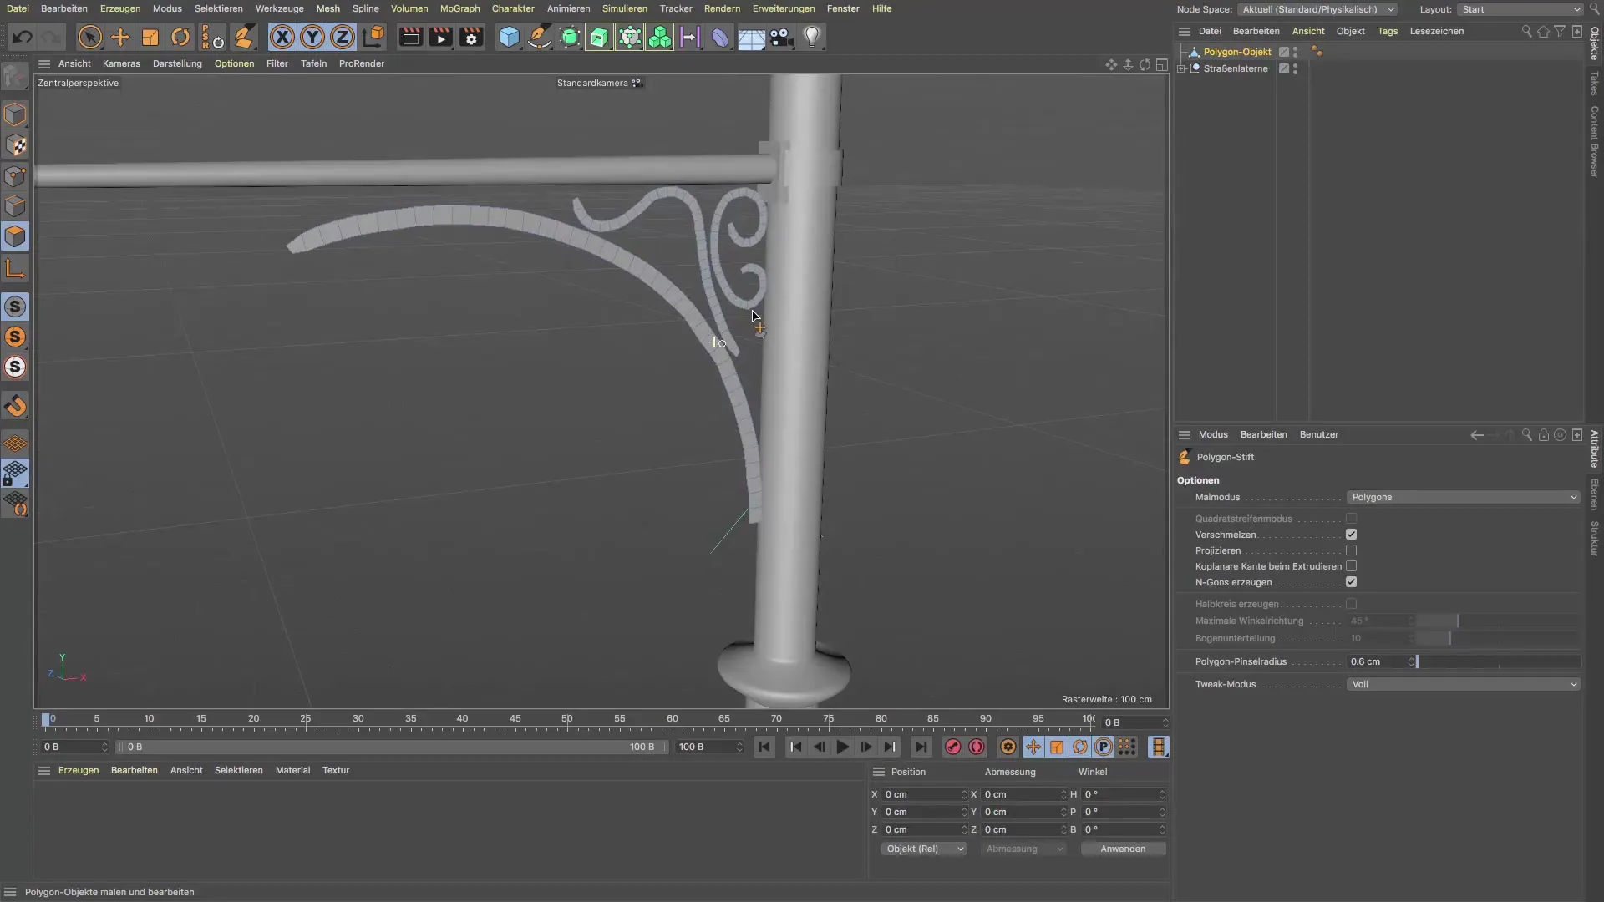Render to Picture Viewer icon

coord(440,37)
